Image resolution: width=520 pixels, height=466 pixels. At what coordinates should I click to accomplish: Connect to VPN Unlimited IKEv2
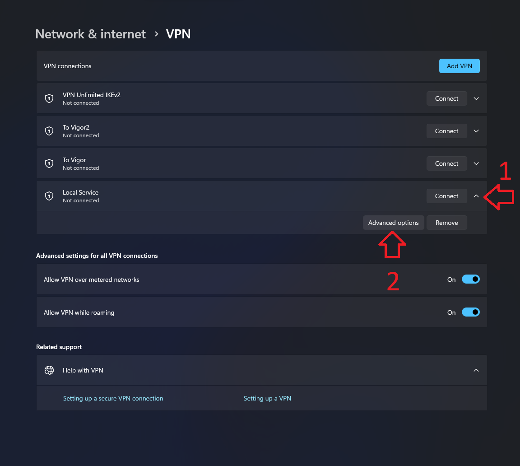(x=446, y=98)
